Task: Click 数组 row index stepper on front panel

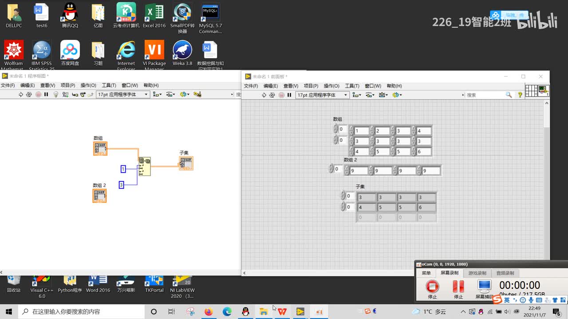Action: pyautogui.click(x=336, y=129)
